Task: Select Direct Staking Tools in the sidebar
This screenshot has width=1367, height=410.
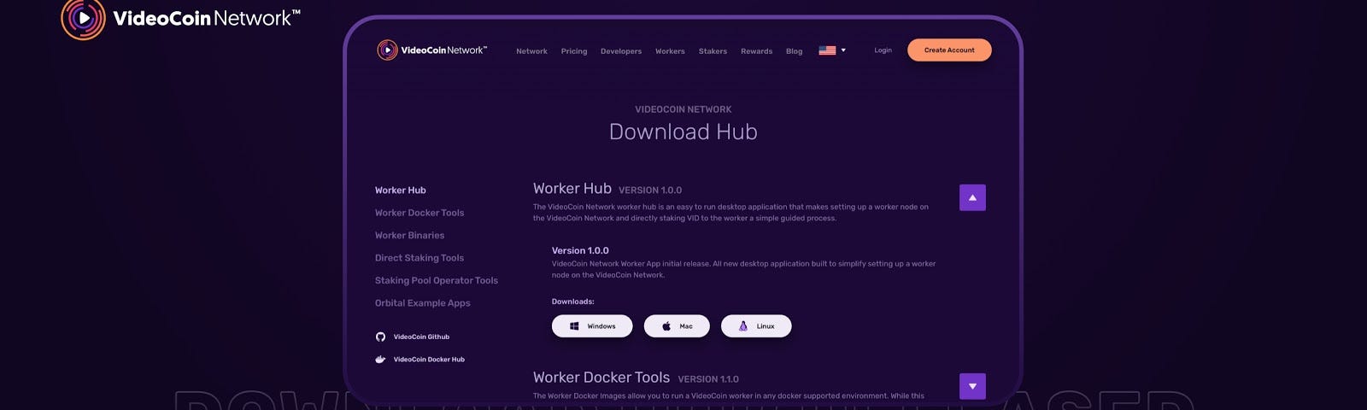Action: (x=419, y=258)
